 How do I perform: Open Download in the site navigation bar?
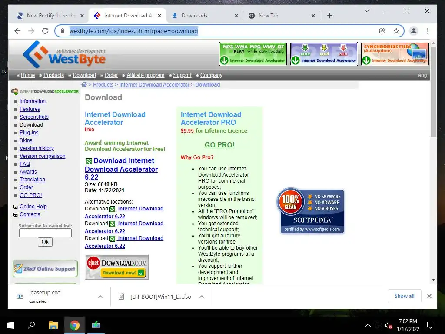click(x=84, y=75)
